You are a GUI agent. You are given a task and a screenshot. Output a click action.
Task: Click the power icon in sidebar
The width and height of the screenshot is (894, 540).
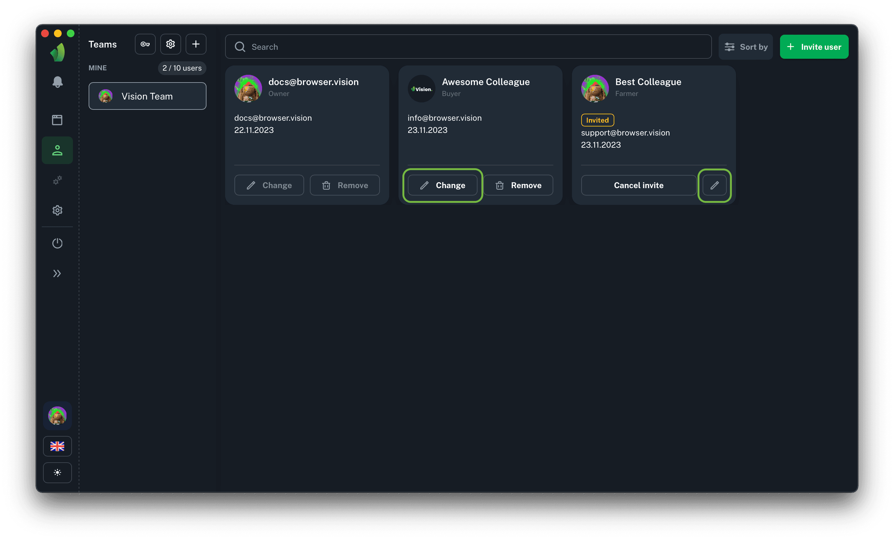point(57,243)
